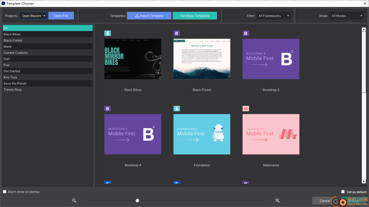Select Get Started in the category list
The height and width of the screenshot is (207, 369).
click(x=48, y=71)
